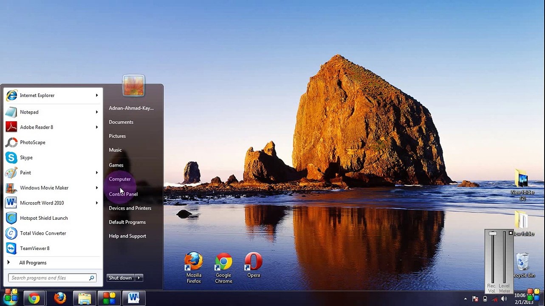Expand Notepad recent files arrow
Image resolution: width=545 pixels, height=306 pixels.
[x=97, y=112]
